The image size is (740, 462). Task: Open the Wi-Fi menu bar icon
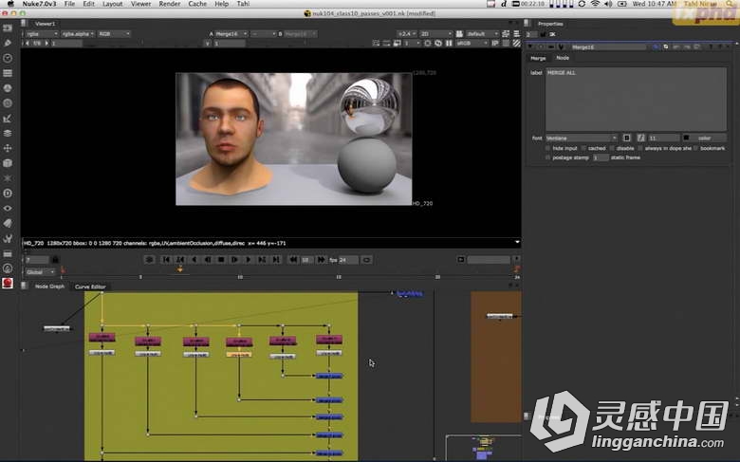pyautogui.click(x=596, y=4)
